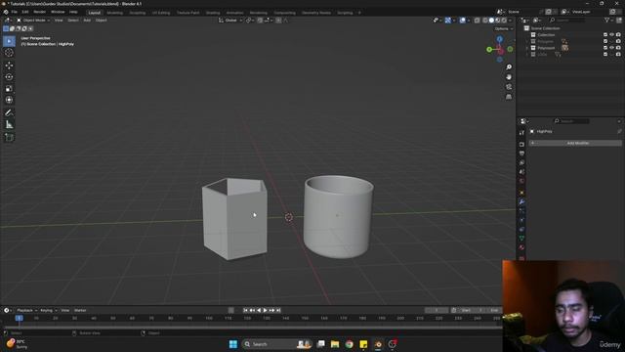Open the viewport Options dropdown

point(504,28)
